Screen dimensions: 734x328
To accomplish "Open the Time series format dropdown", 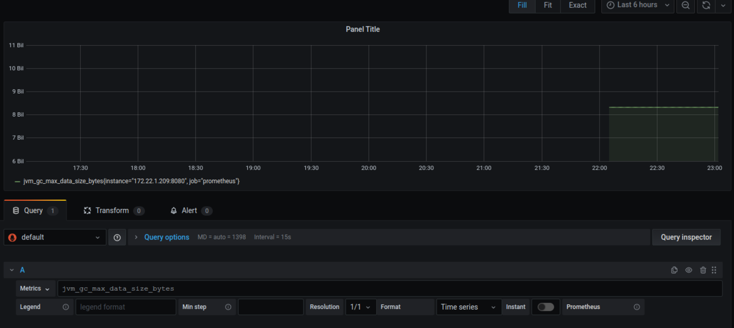I will tap(469, 307).
